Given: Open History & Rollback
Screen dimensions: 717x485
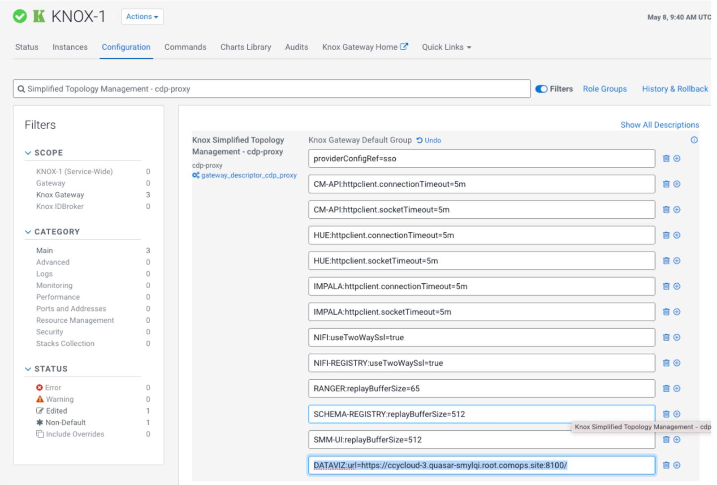Looking at the screenshot, I should coord(674,89).
